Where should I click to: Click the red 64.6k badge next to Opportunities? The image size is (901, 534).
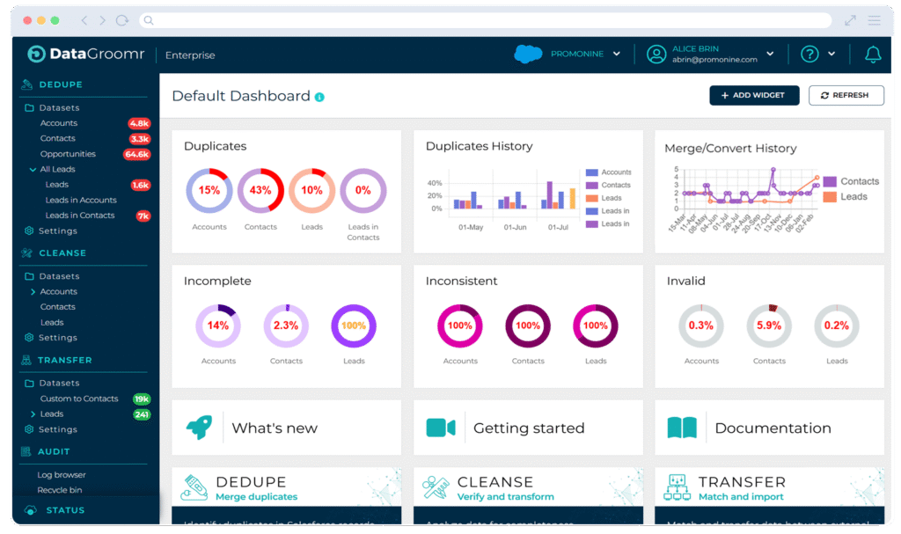(136, 153)
